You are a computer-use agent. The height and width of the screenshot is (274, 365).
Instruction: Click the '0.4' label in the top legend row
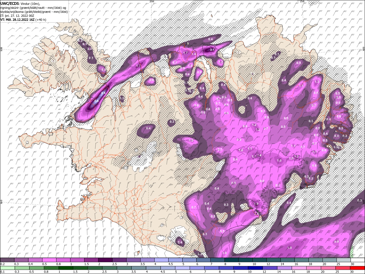coord(31,264)
